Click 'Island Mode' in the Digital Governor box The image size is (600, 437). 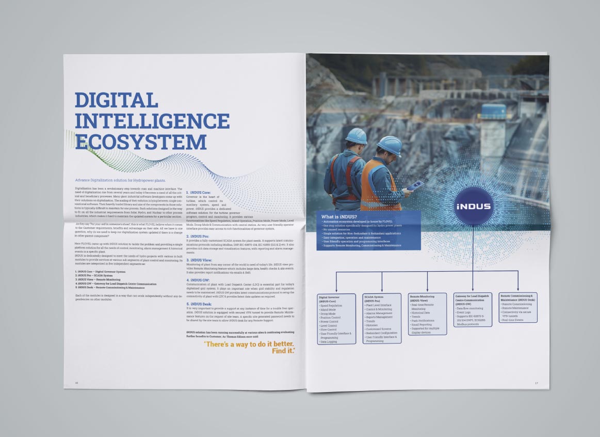click(328, 309)
